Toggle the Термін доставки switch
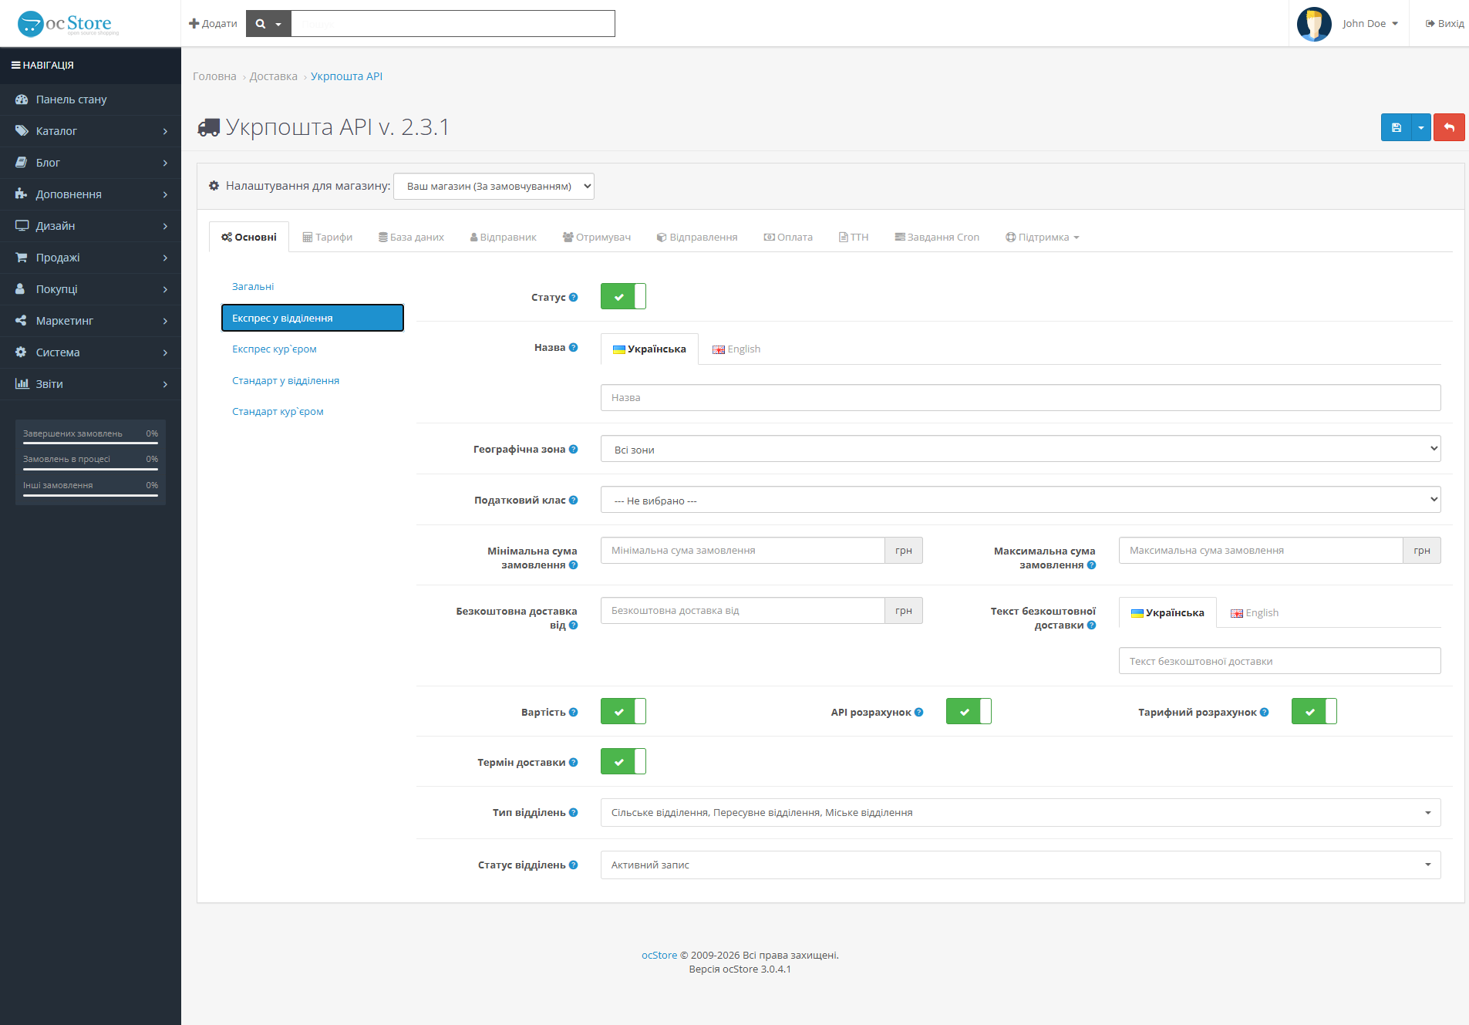This screenshot has height=1025, width=1469. pos(623,761)
